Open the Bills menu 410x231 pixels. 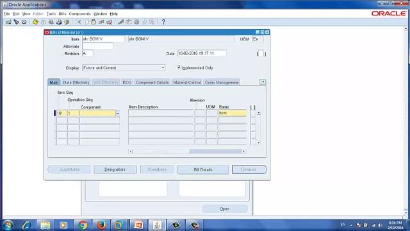tap(62, 13)
